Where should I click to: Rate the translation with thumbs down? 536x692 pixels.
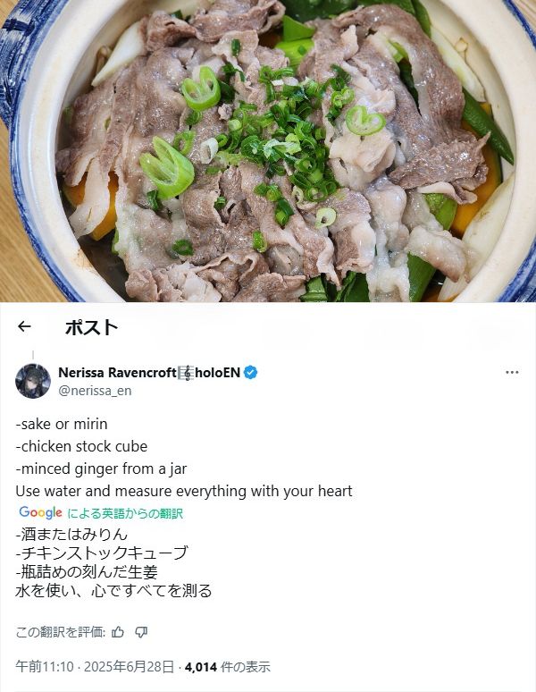pos(141,632)
